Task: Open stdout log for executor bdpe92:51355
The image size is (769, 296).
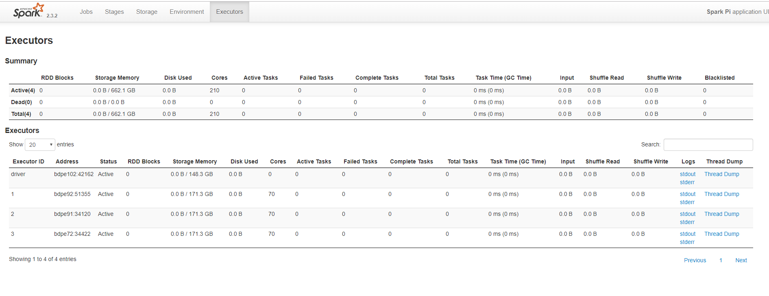Action: [688, 194]
